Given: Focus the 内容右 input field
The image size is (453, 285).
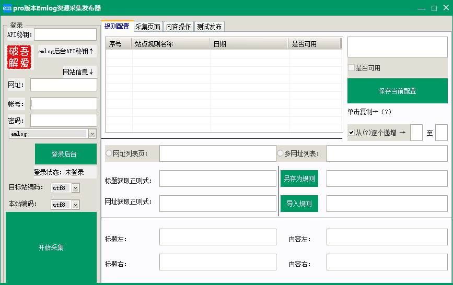Looking at the screenshot, I should [x=387, y=262].
